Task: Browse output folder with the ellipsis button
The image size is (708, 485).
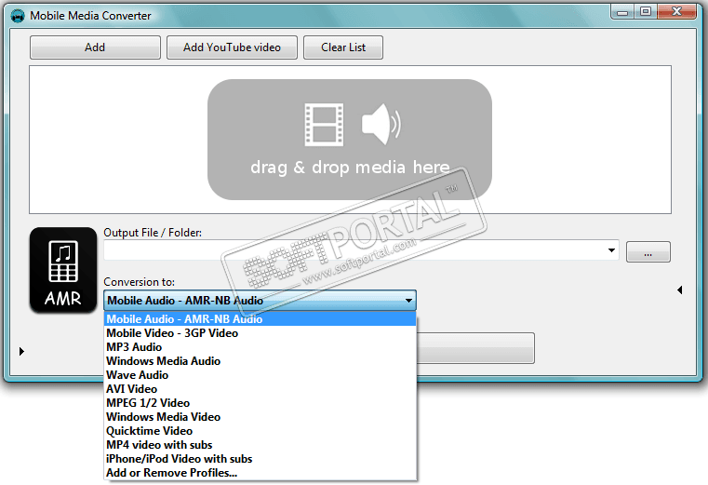Action: click(x=648, y=251)
